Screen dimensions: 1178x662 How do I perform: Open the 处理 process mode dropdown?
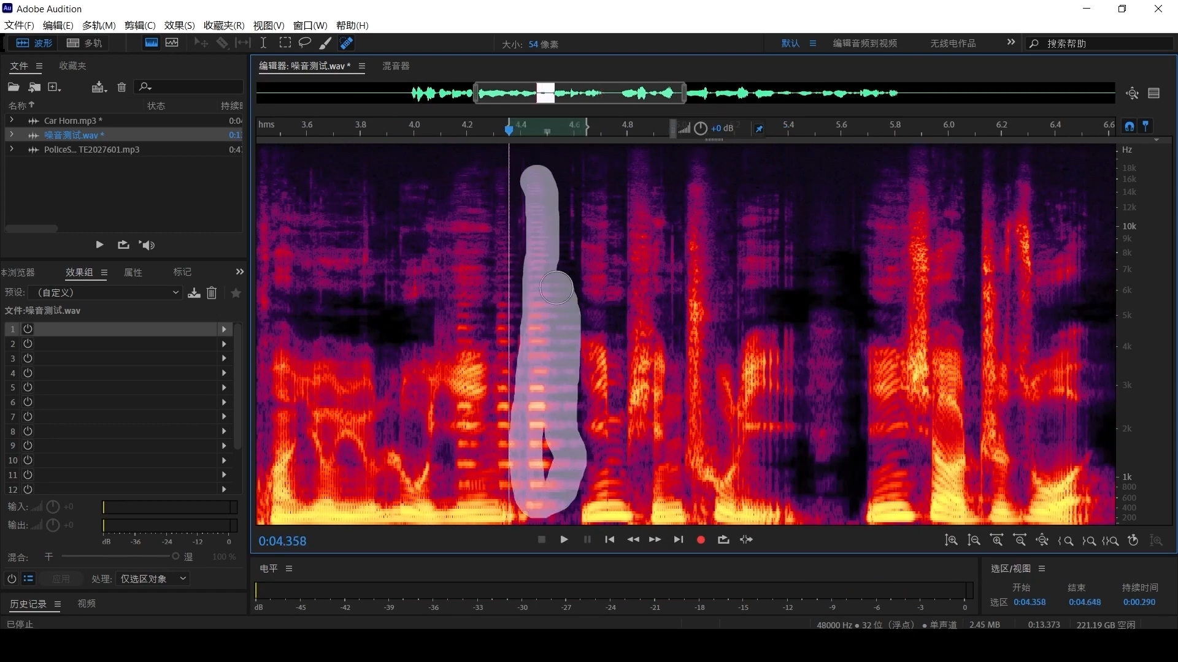pyautogui.click(x=153, y=579)
